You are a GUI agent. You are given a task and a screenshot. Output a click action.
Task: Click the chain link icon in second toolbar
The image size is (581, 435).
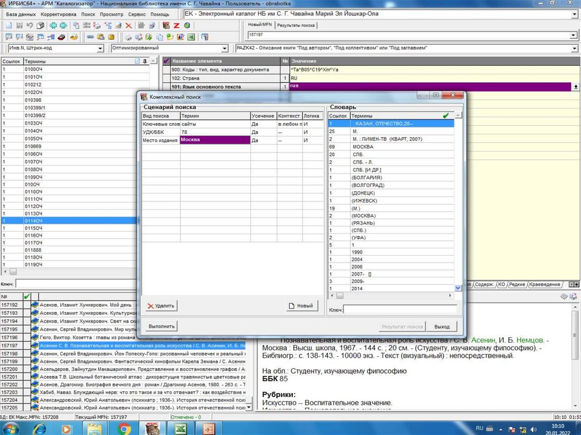point(90,37)
